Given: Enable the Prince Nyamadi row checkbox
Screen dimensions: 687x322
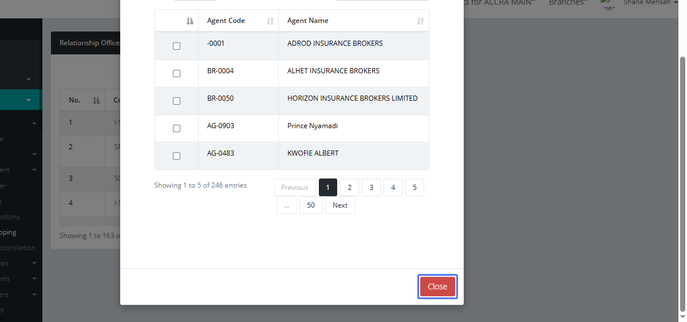Looking at the screenshot, I should 176,129.
